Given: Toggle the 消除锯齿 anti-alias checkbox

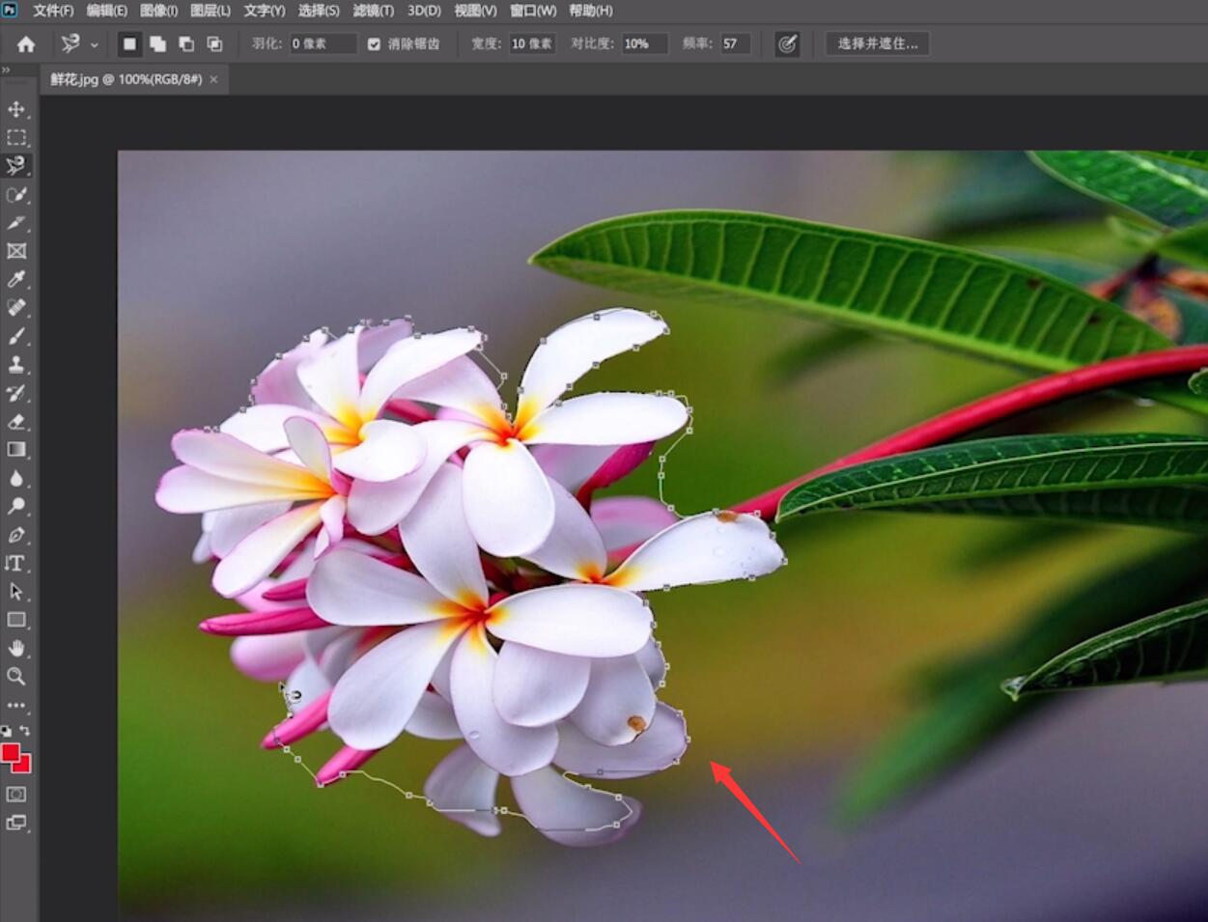Looking at the screenshot, I should (x=374, y=43).
